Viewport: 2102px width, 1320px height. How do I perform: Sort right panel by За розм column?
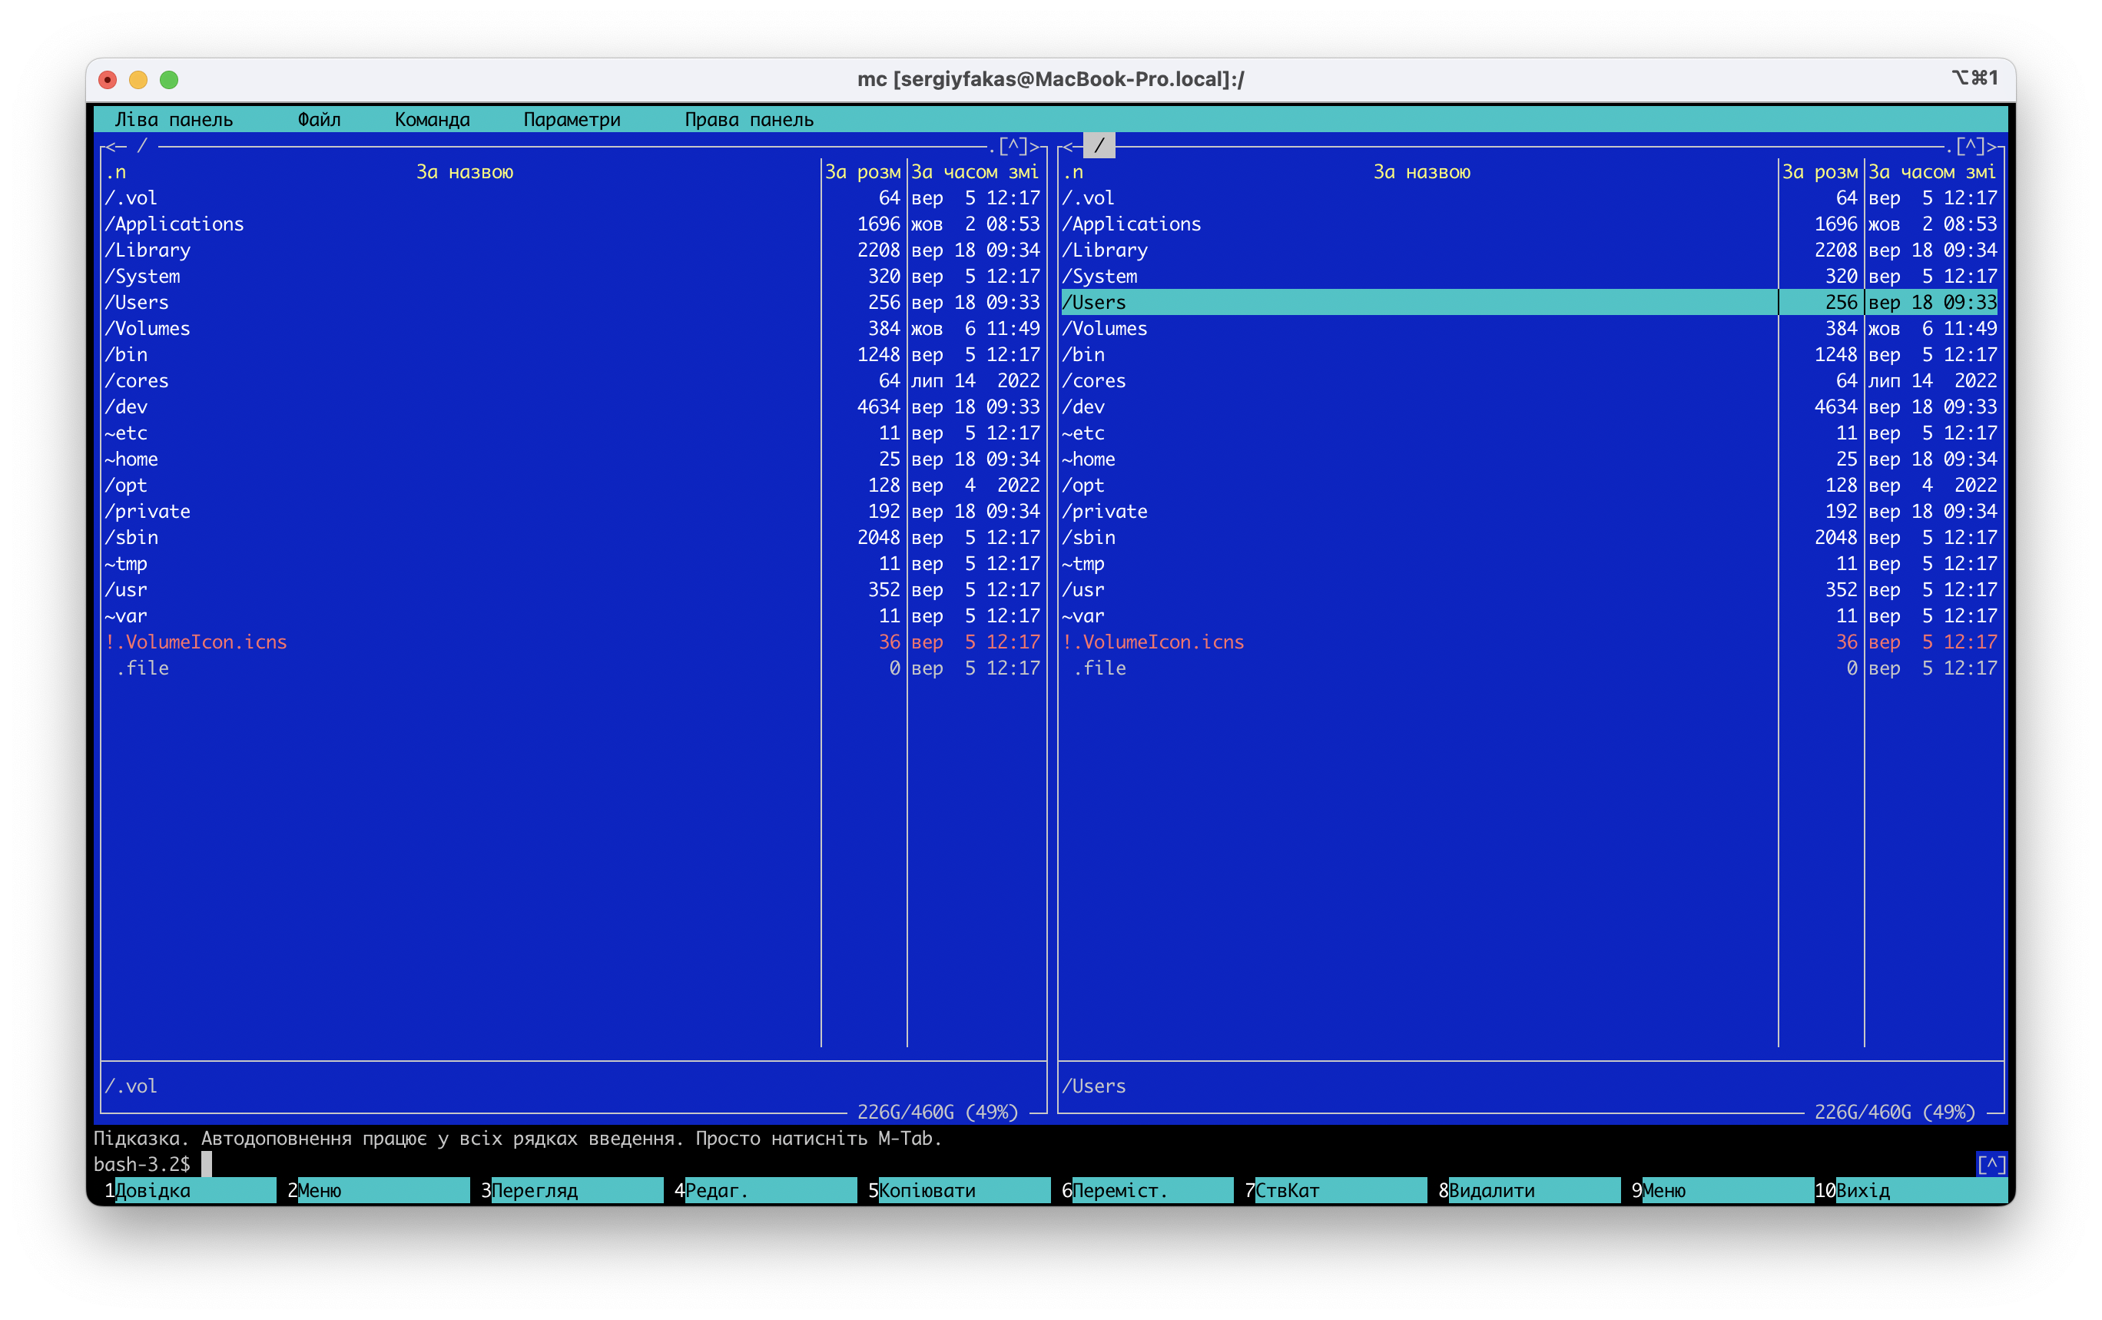pos(1819,172)
